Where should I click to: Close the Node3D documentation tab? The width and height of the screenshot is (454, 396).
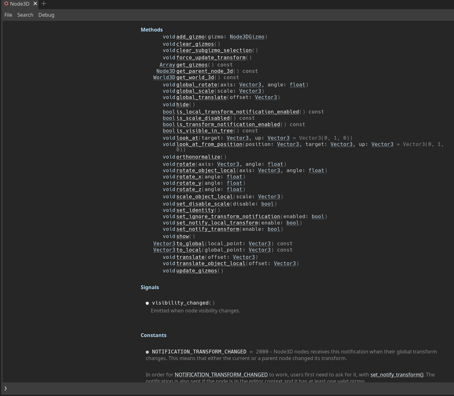tap(35, 4)
